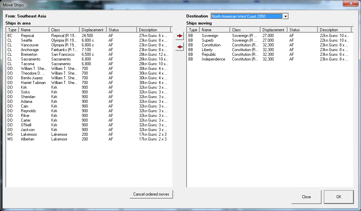Click Bremerton's 28kn Guns: 12 x description

tap(154, 54)
